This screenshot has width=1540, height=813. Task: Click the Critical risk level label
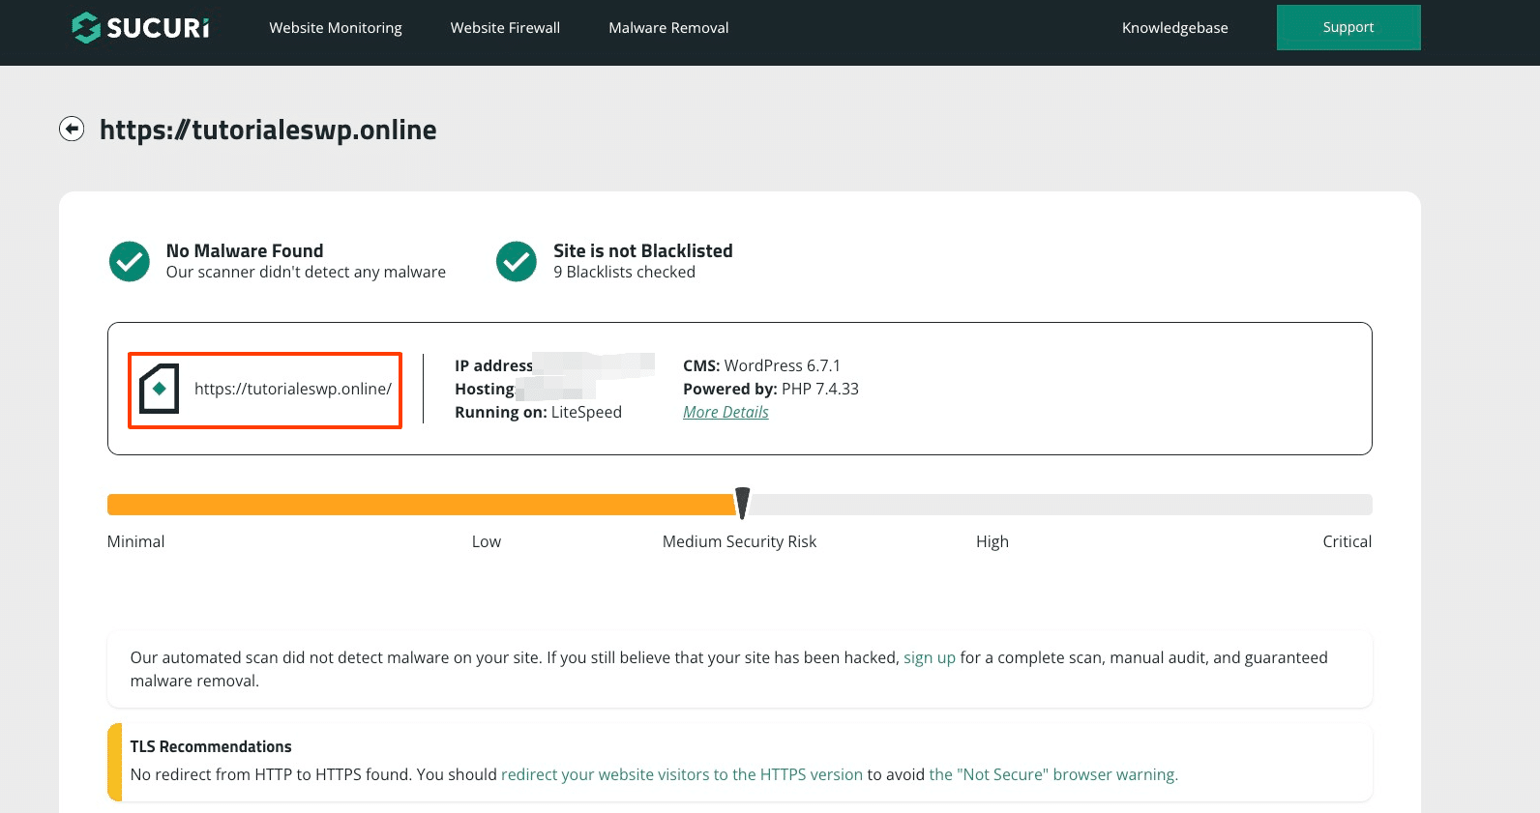point(1347,541)
